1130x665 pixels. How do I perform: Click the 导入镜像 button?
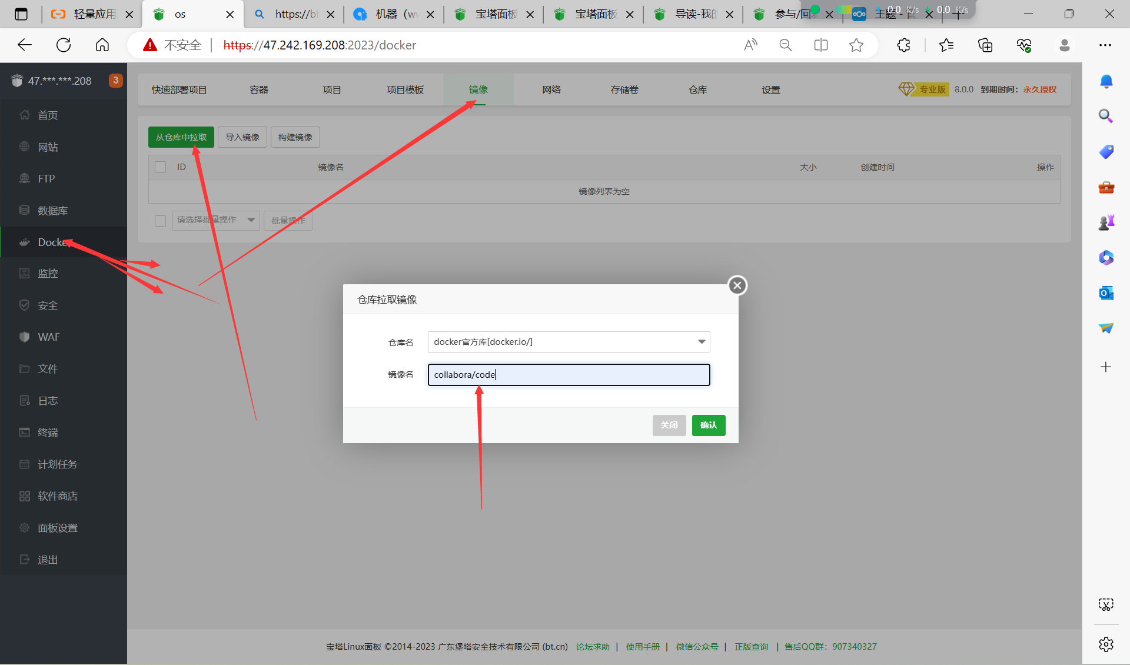click(242, 137)
